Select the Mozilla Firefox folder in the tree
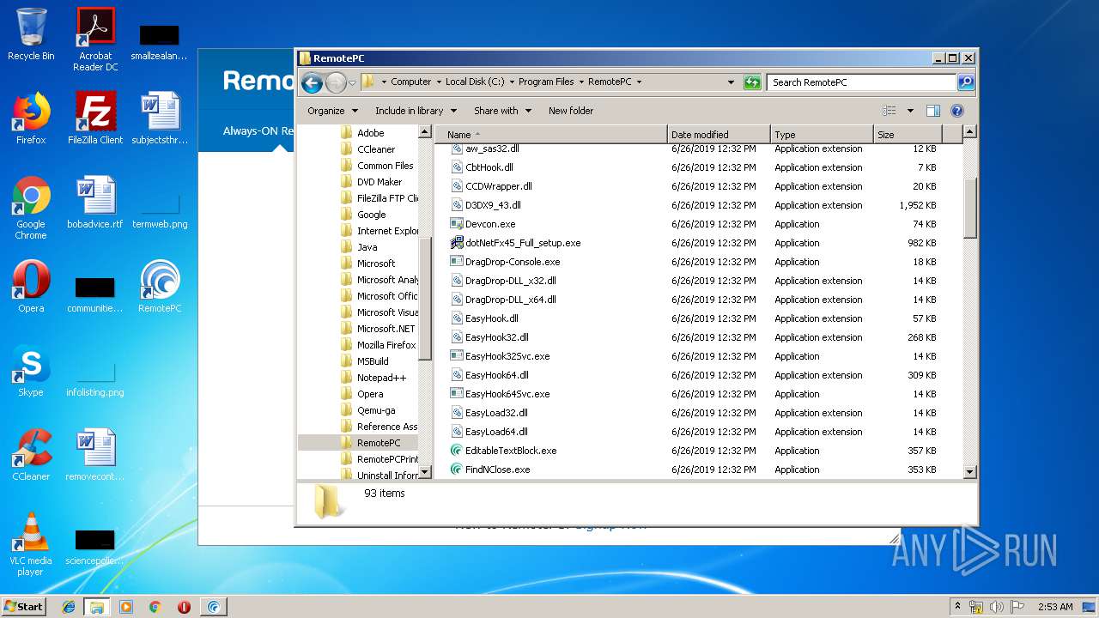Screen dimensions: 1099x618 click(x=386, y=345)
